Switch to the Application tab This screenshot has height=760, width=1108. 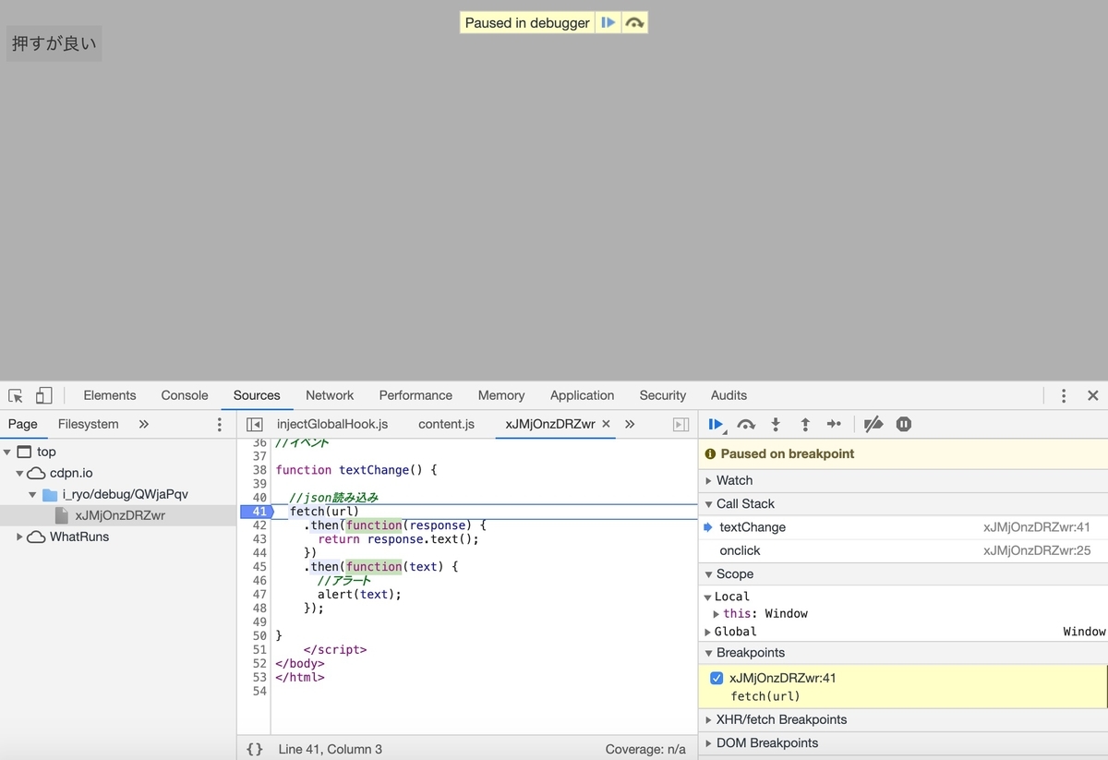pyautogui.click(x=582, y=396)
